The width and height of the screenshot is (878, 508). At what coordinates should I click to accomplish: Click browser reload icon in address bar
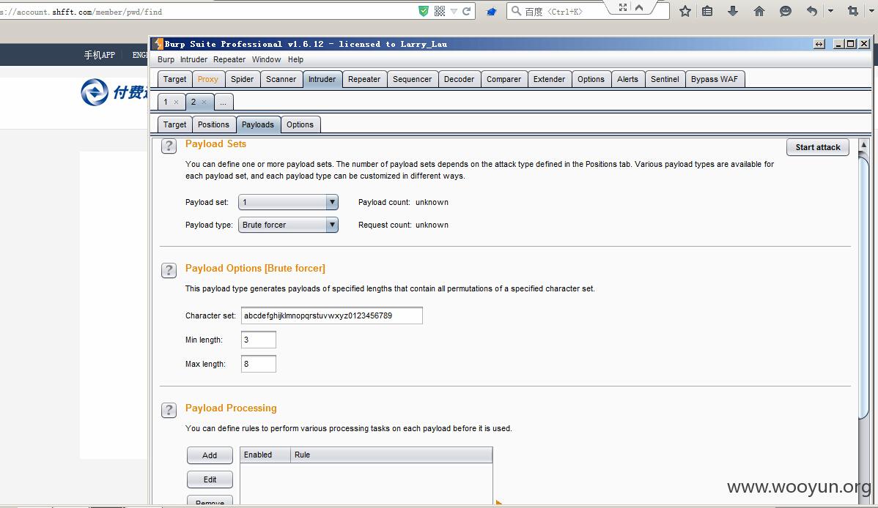click(x=466, y=11)
